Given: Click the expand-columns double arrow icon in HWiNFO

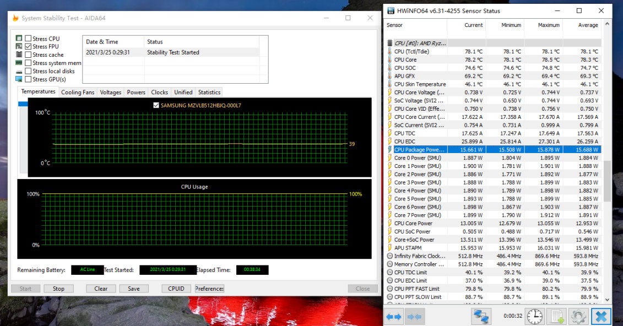Looking at the screenshot, I should (x=393, y=317).
